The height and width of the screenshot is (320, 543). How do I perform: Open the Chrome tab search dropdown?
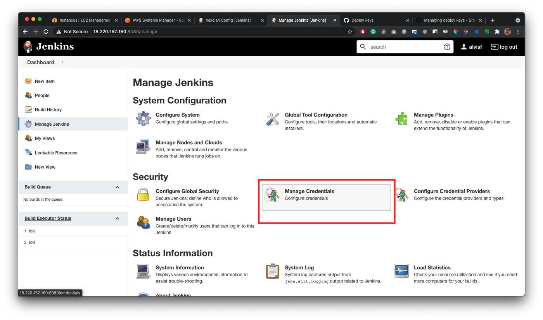(518, 20)
